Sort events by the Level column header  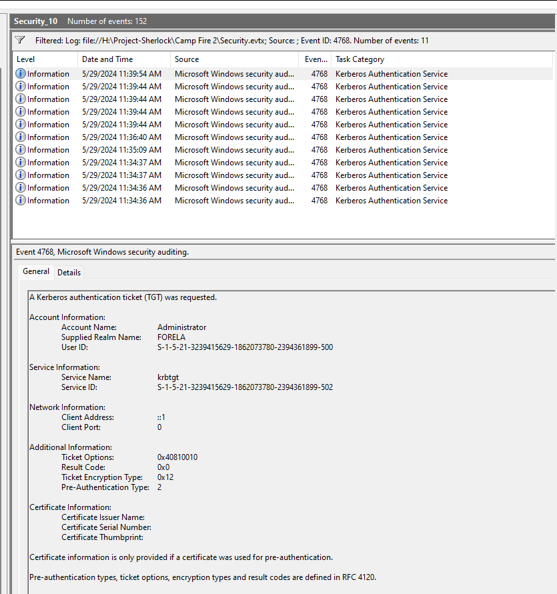[x=44, y=59]
